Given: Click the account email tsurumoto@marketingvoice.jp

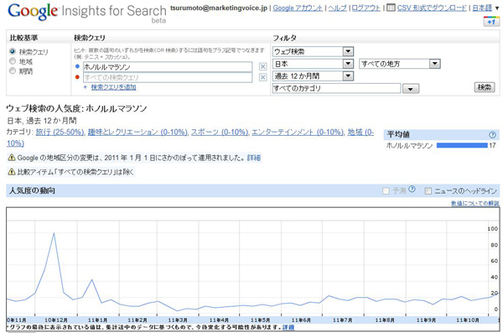Looking at the screenshot, I should tap(219, 8).
